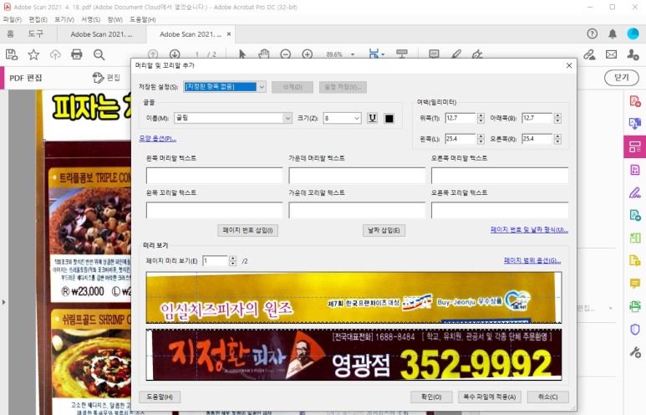Close the header and footer dialog
646x415 pixels.
[x=569, y=65]
